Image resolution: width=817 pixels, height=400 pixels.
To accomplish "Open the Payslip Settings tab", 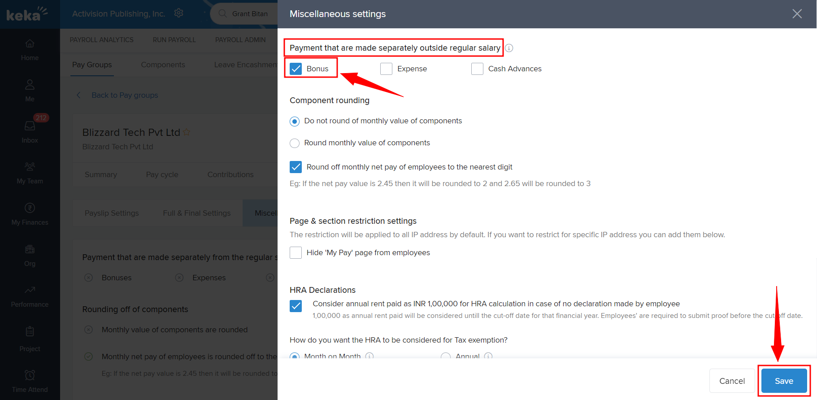I will (x=112, y=213).
